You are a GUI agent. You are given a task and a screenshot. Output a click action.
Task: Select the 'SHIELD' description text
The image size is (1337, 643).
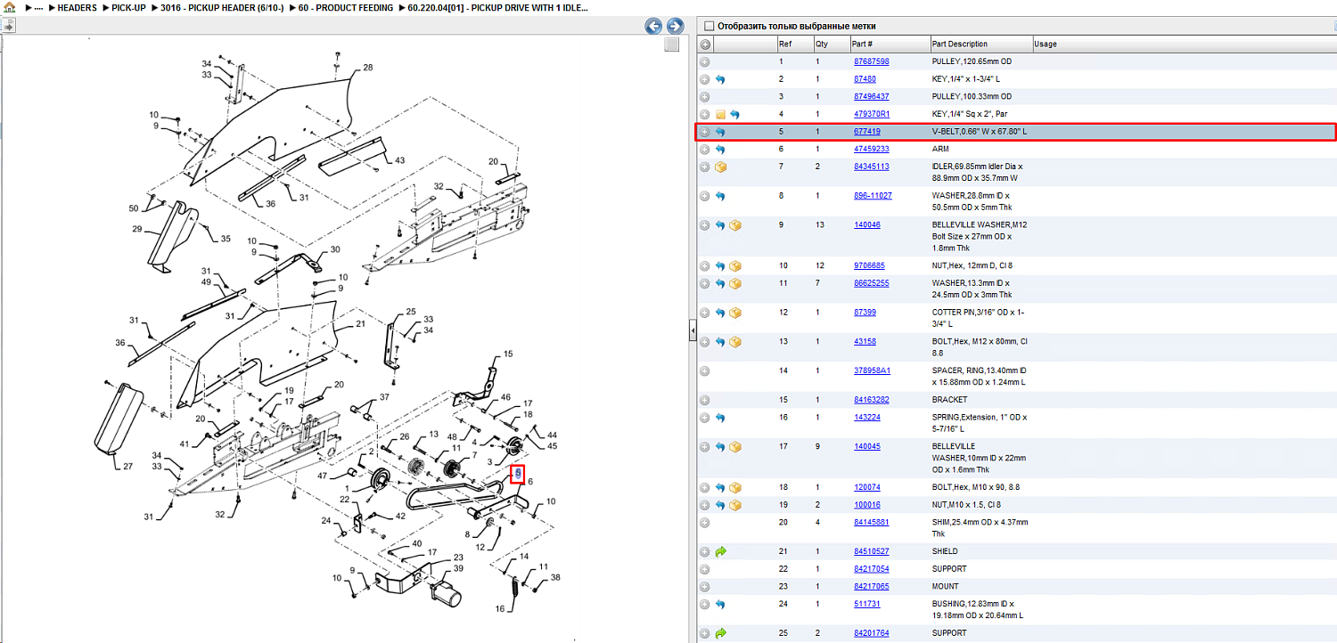click(x=946, y=551)
